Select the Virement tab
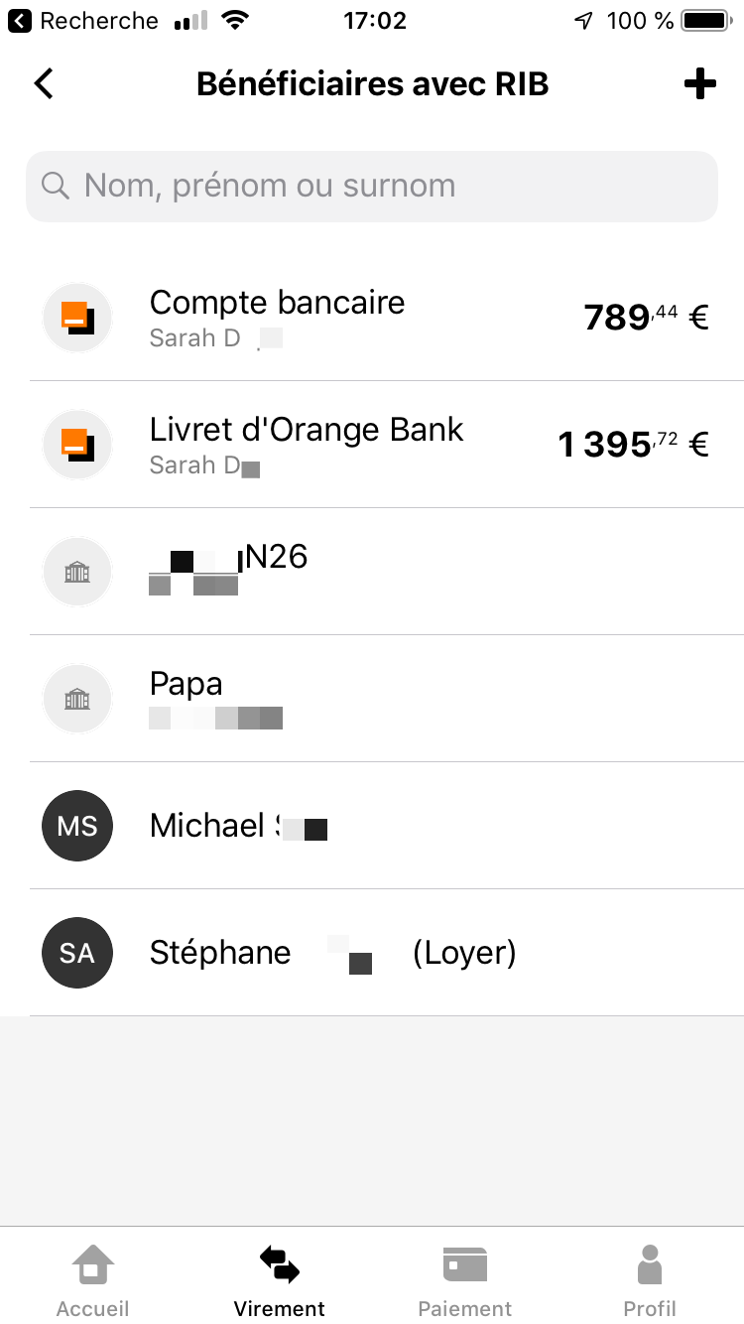This screenshot has height=1324, width=744. click(279, 1280)
